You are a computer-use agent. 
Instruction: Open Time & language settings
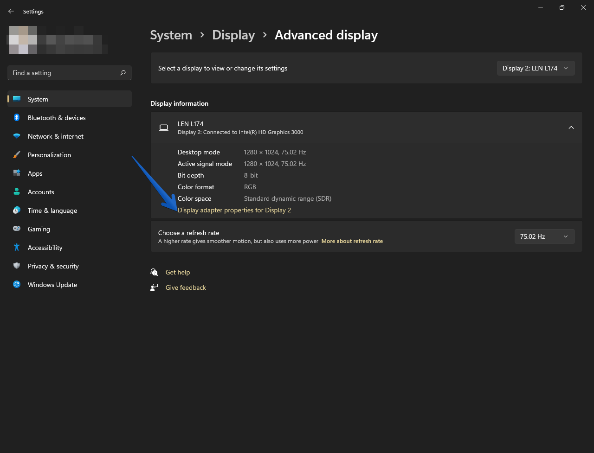tap(70, 211)
